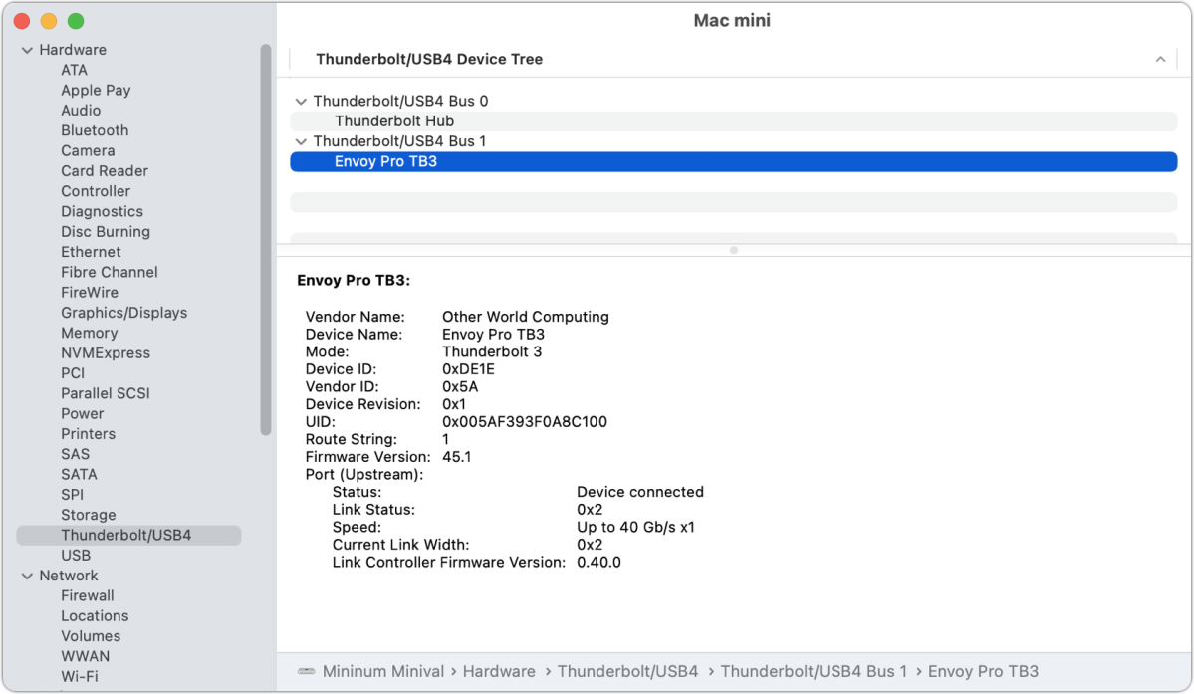Close the window with red button

point(22,21)
